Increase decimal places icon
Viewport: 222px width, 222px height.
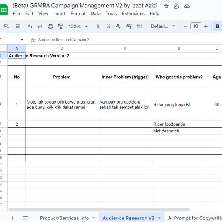click(x=129, y=26)
